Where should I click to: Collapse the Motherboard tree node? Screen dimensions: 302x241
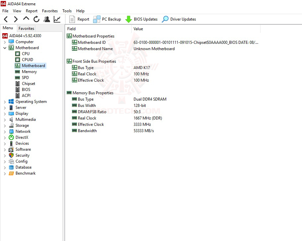[5, 48]
